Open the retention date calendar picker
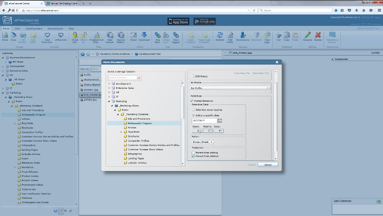This screenshot has width=383, height=216. 220,121
